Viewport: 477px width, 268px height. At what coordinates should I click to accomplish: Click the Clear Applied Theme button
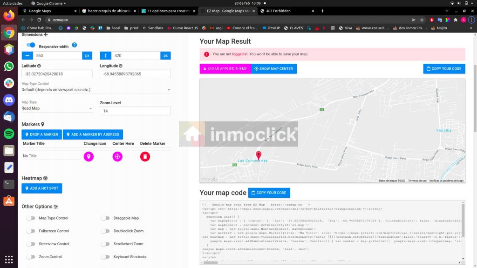tap(225, 69)
